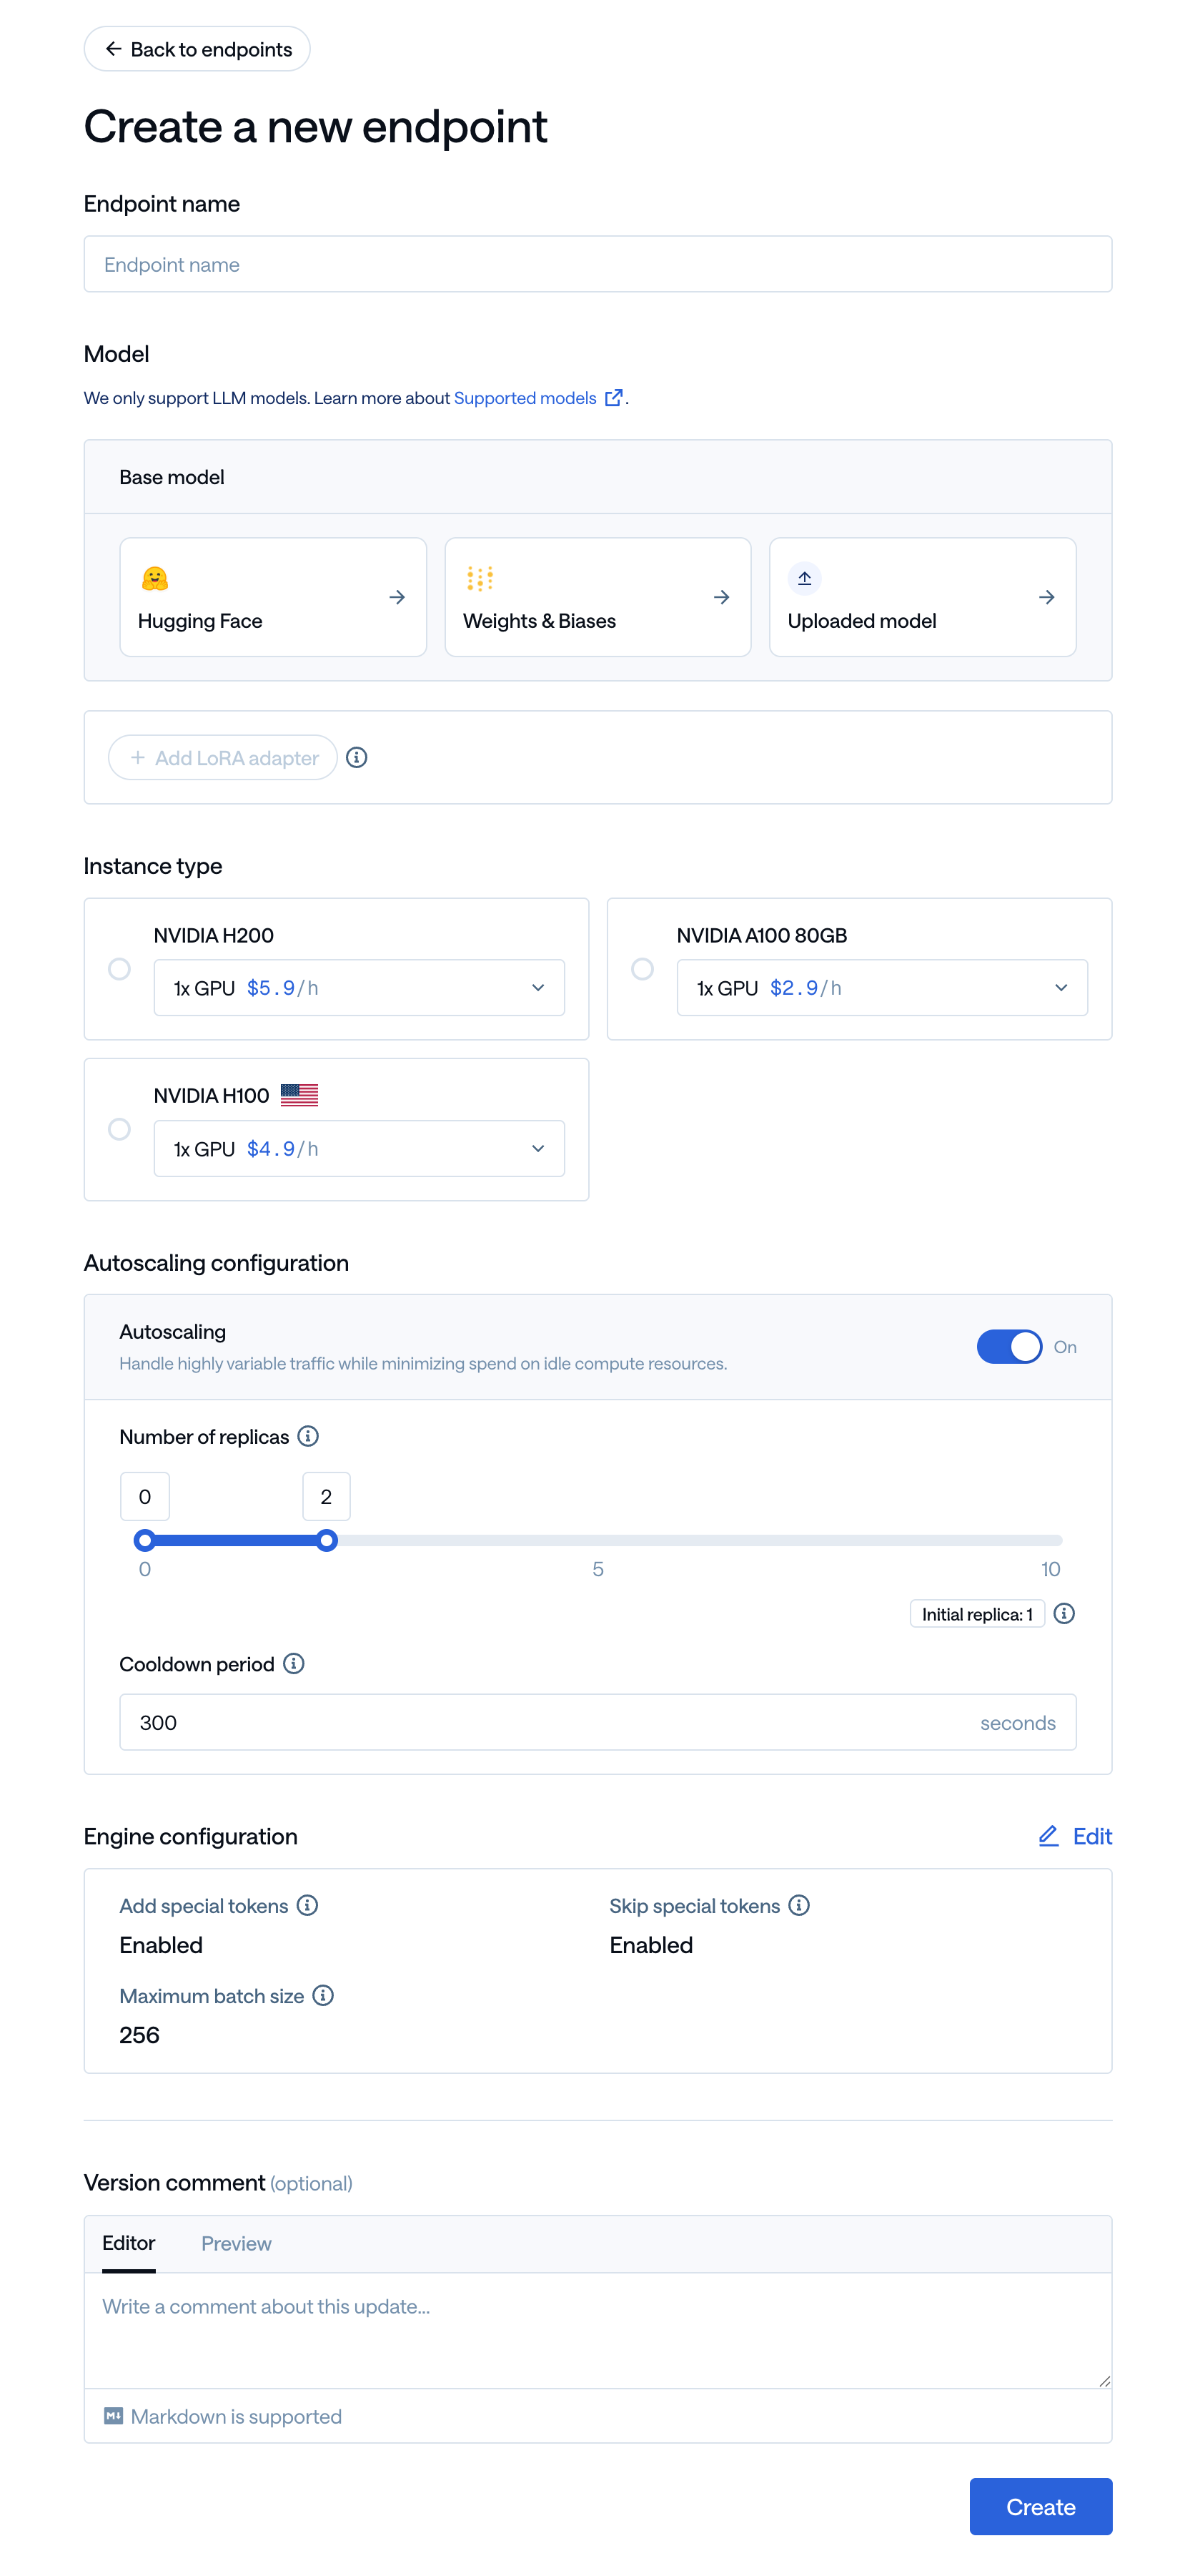This screenshot has height=2576, width=1185.
Task: Turn off the Autoscaling toggle
Action: coord(1008,1346)
